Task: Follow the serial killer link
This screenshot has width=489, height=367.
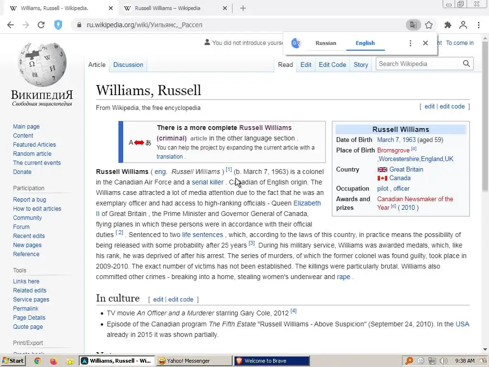Action: pyautogui.click(x=207, y=182)
